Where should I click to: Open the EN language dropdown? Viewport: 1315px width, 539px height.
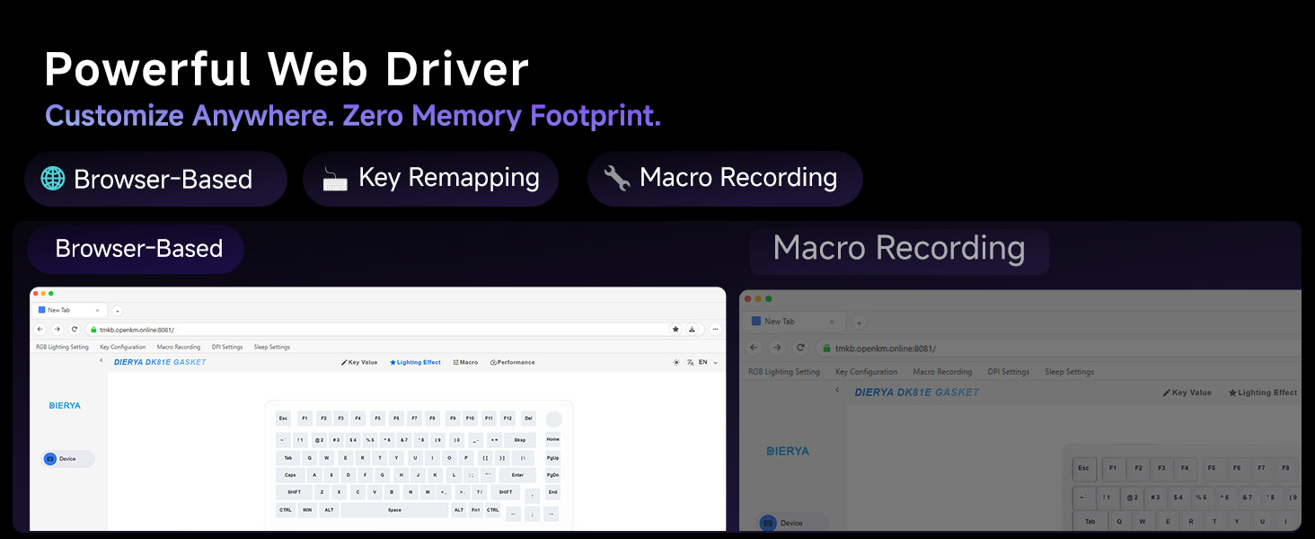(x=709, y=363)
